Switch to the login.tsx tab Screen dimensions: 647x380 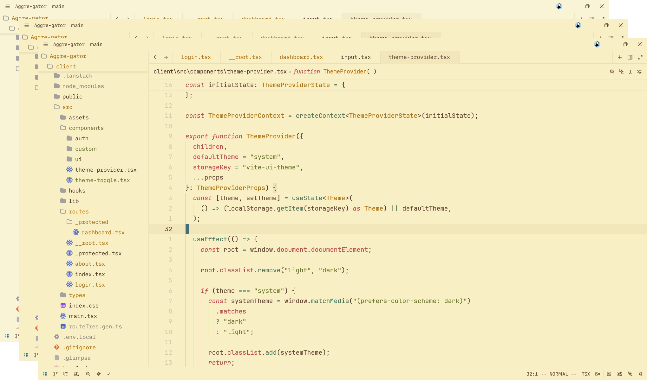point(196,57)
